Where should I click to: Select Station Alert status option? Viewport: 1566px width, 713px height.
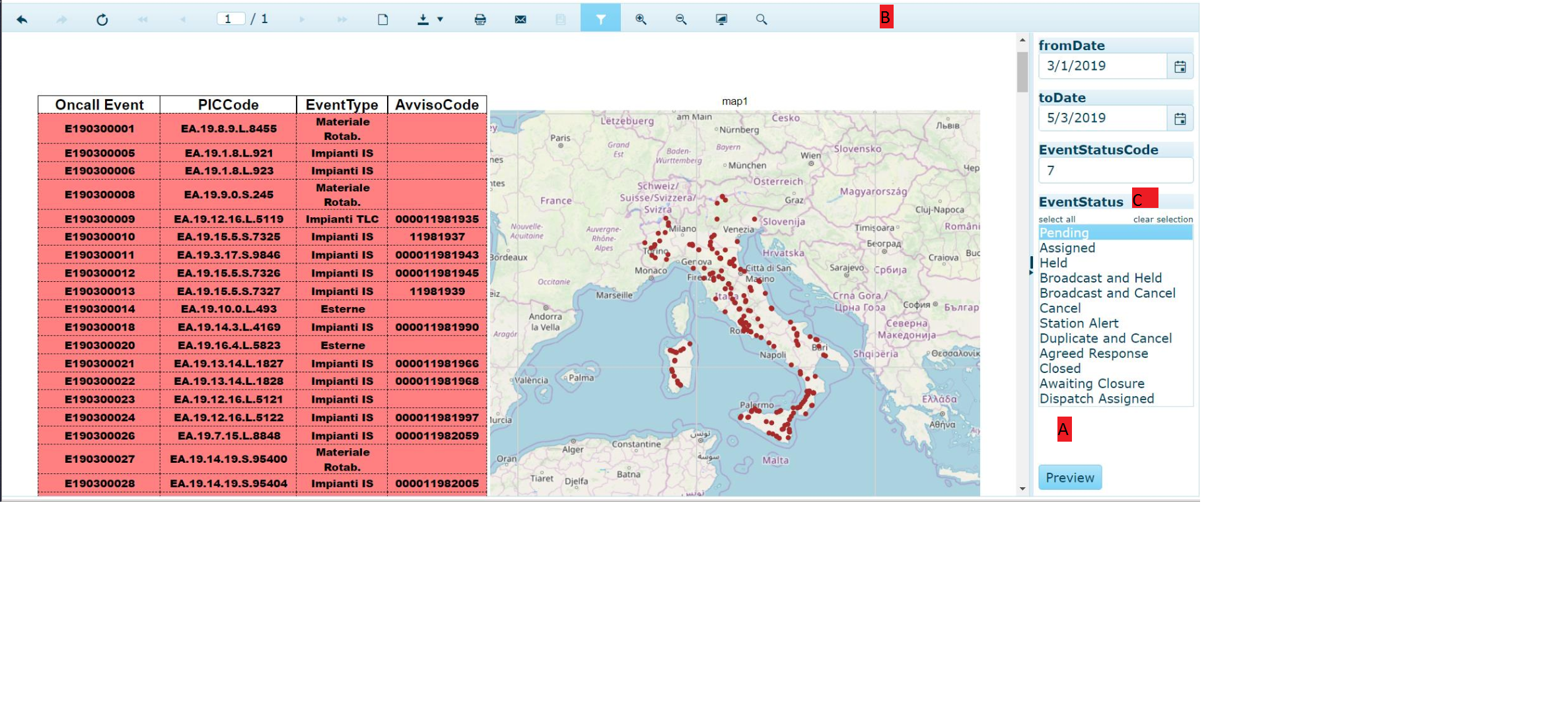pyautogui.click(x=1079, y=323)
